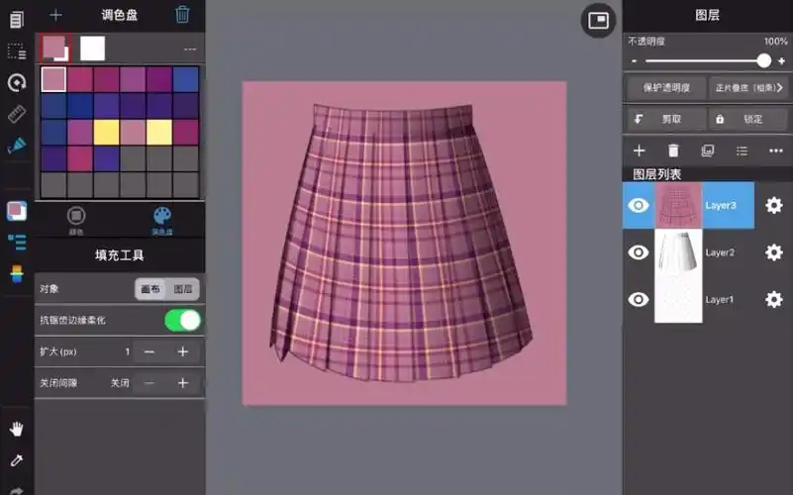Switch to the 调色盘 palette tab
This screenshot has width=793, height=495.
pos(161,219)
